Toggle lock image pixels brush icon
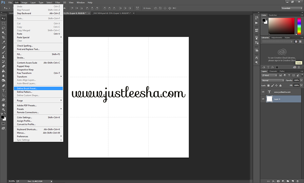 tap(272, 85)
